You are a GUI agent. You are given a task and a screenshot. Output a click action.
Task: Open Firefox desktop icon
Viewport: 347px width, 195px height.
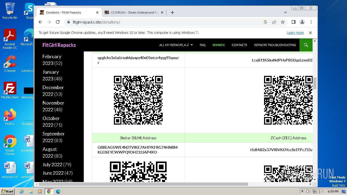pos(10,117)
